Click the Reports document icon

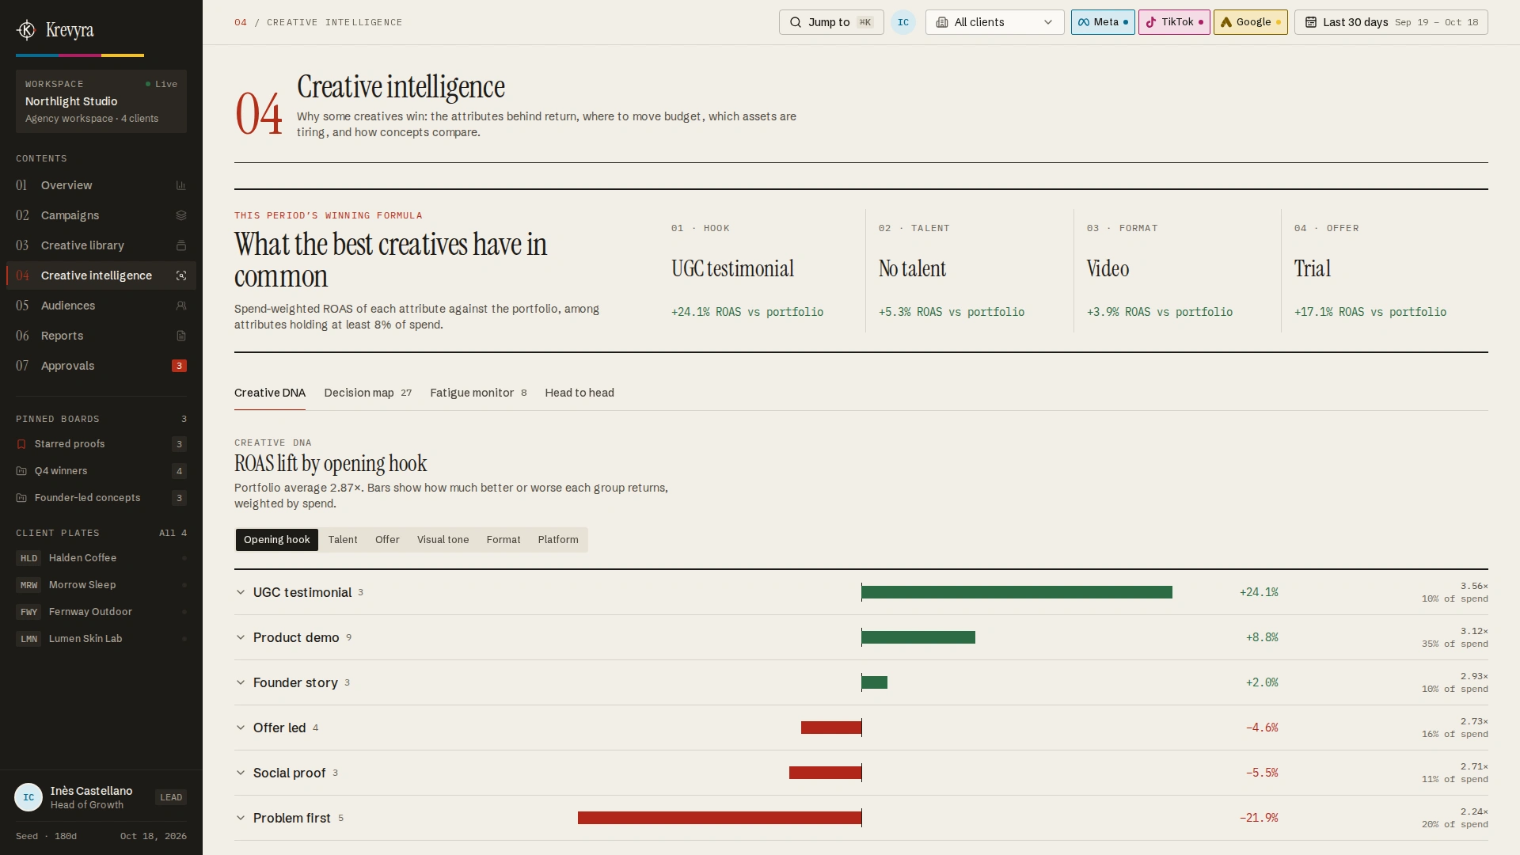pyautogui.click(x=181, y=336)
